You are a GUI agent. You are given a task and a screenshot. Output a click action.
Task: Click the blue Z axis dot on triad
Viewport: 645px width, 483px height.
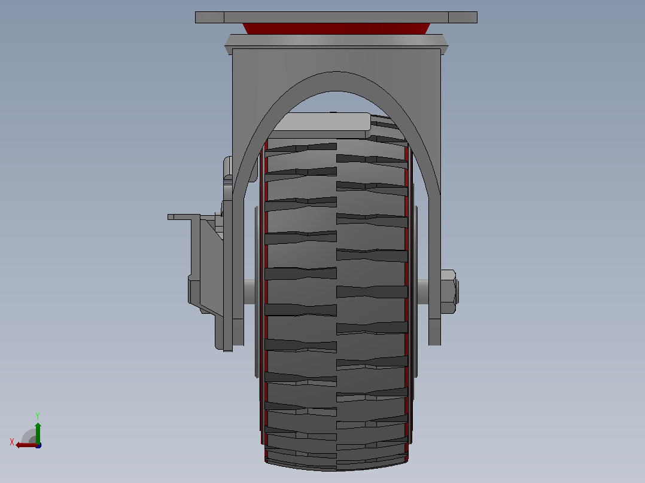click(39, 445)
